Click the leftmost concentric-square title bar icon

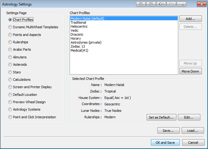pyautogui.click(x=141, y=4)
